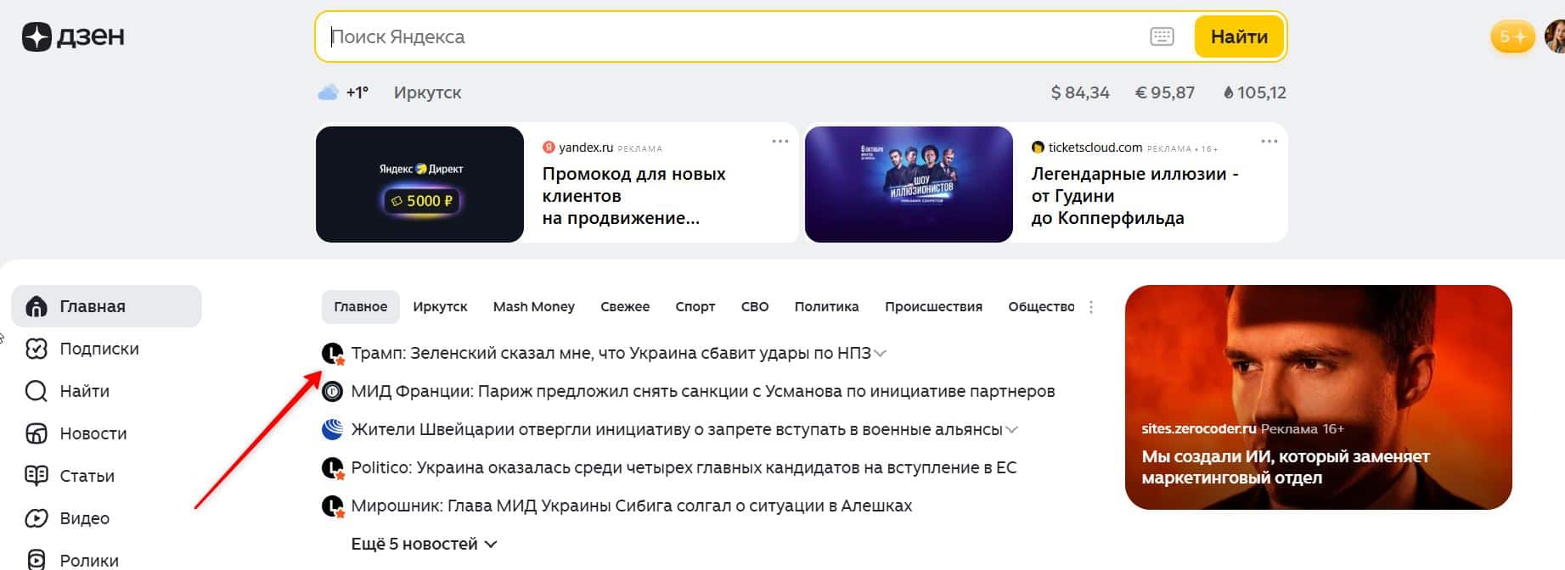Open the sites.zerocoder.ru ad banner
The width and height of the screenshot is (1565, 570).
(x=1318, y=397)
